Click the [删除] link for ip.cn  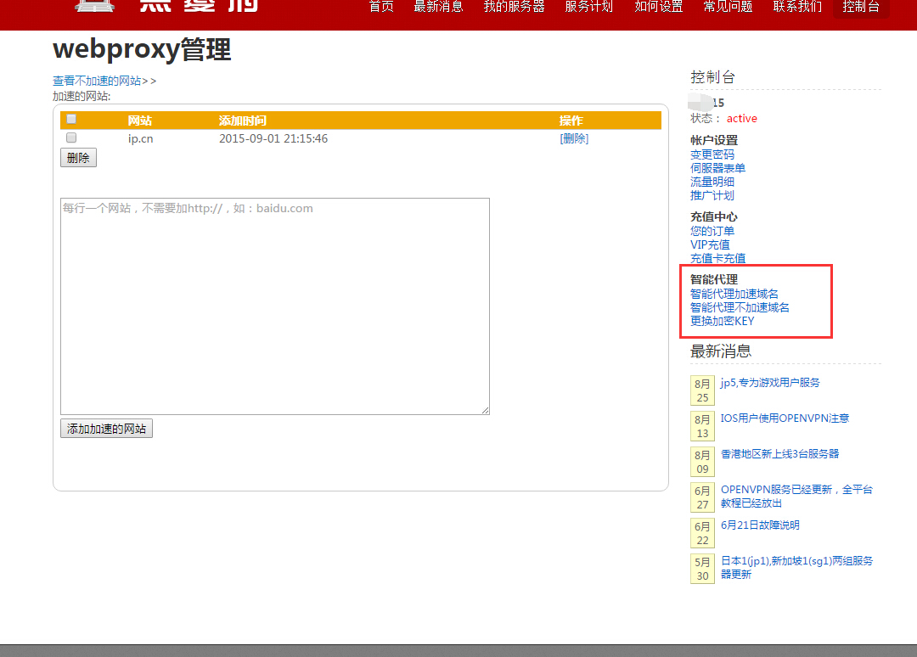point(574,138)
